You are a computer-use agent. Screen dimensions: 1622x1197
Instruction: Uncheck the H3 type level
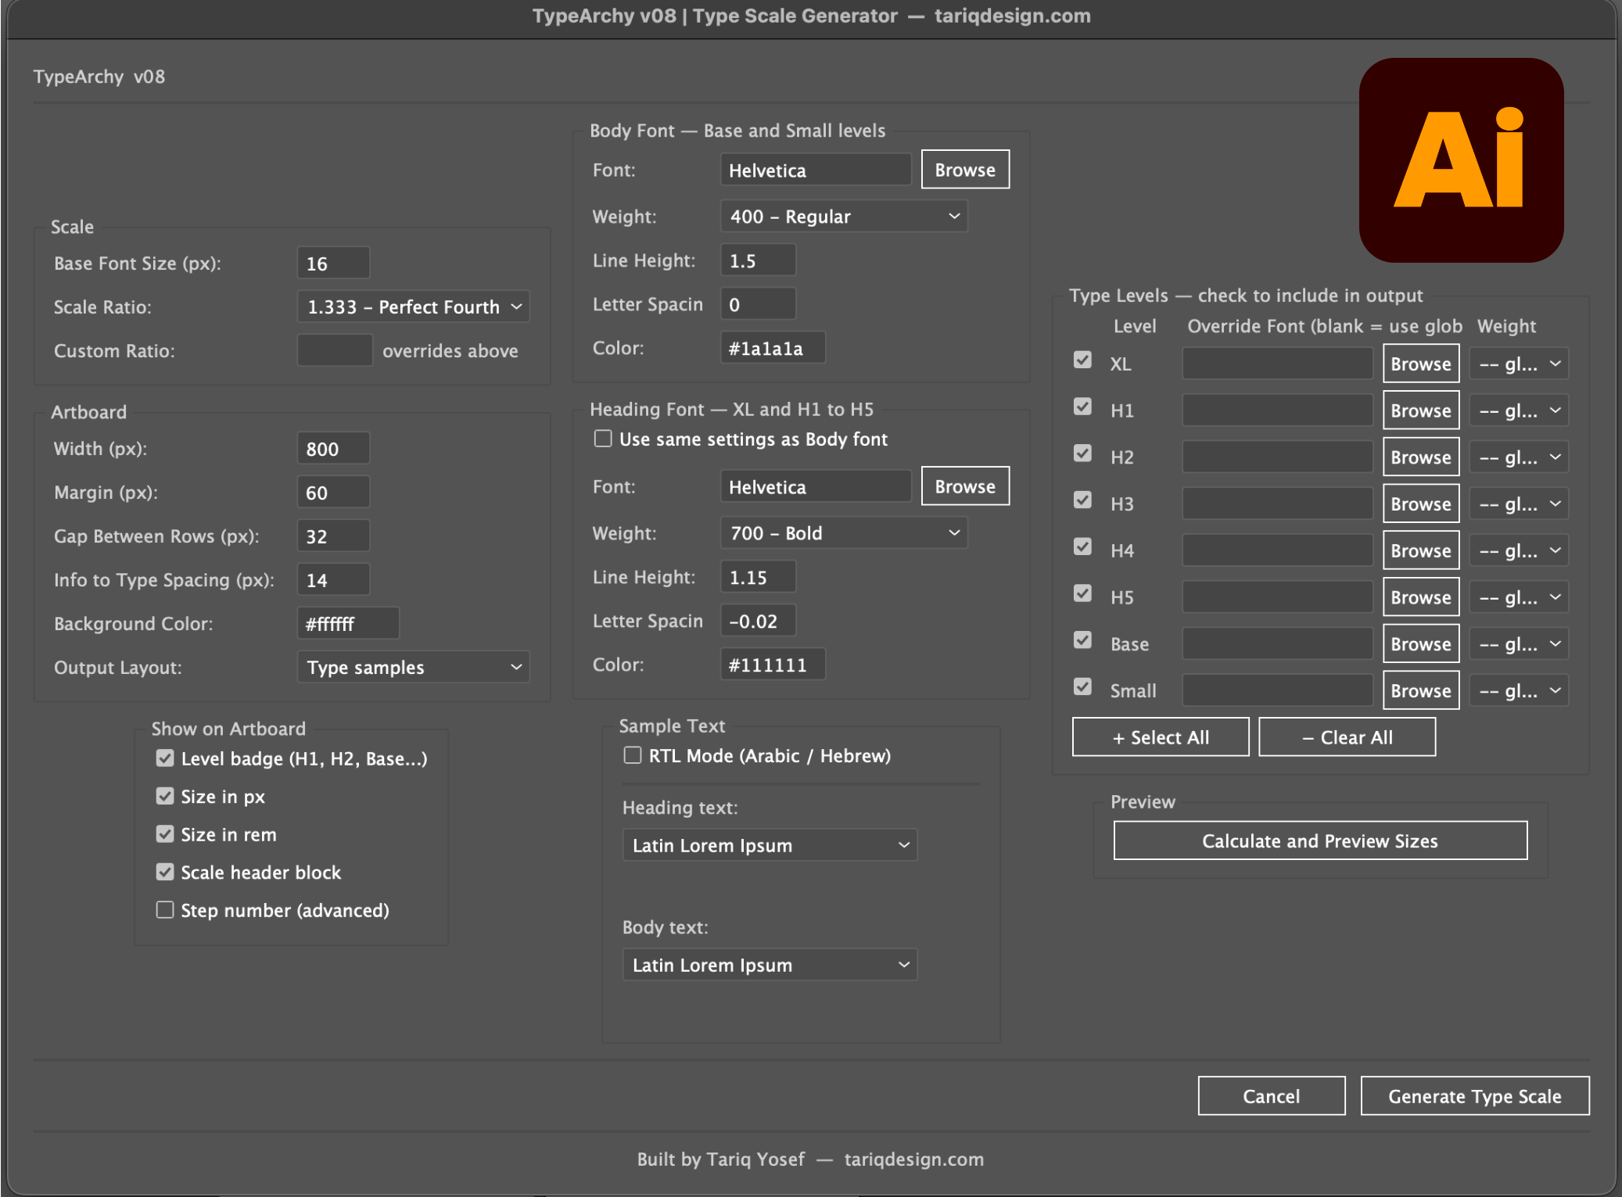pyautogui.click(x=1082, y=500)
